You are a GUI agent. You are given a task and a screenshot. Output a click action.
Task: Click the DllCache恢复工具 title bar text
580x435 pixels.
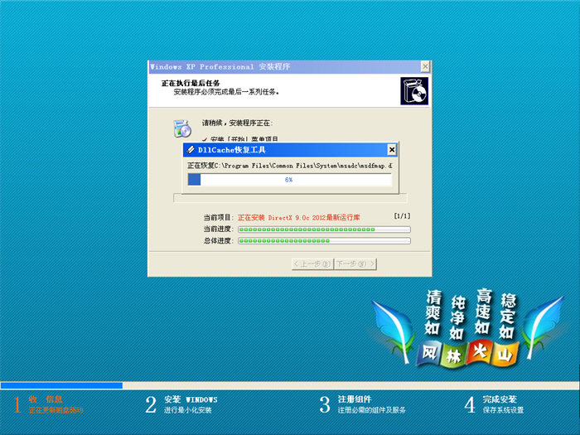(231, 150)
